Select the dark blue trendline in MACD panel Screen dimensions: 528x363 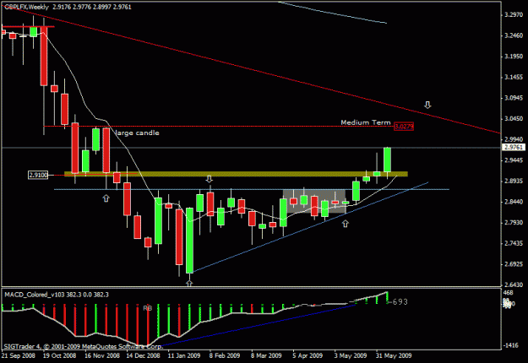click(259, 325)
